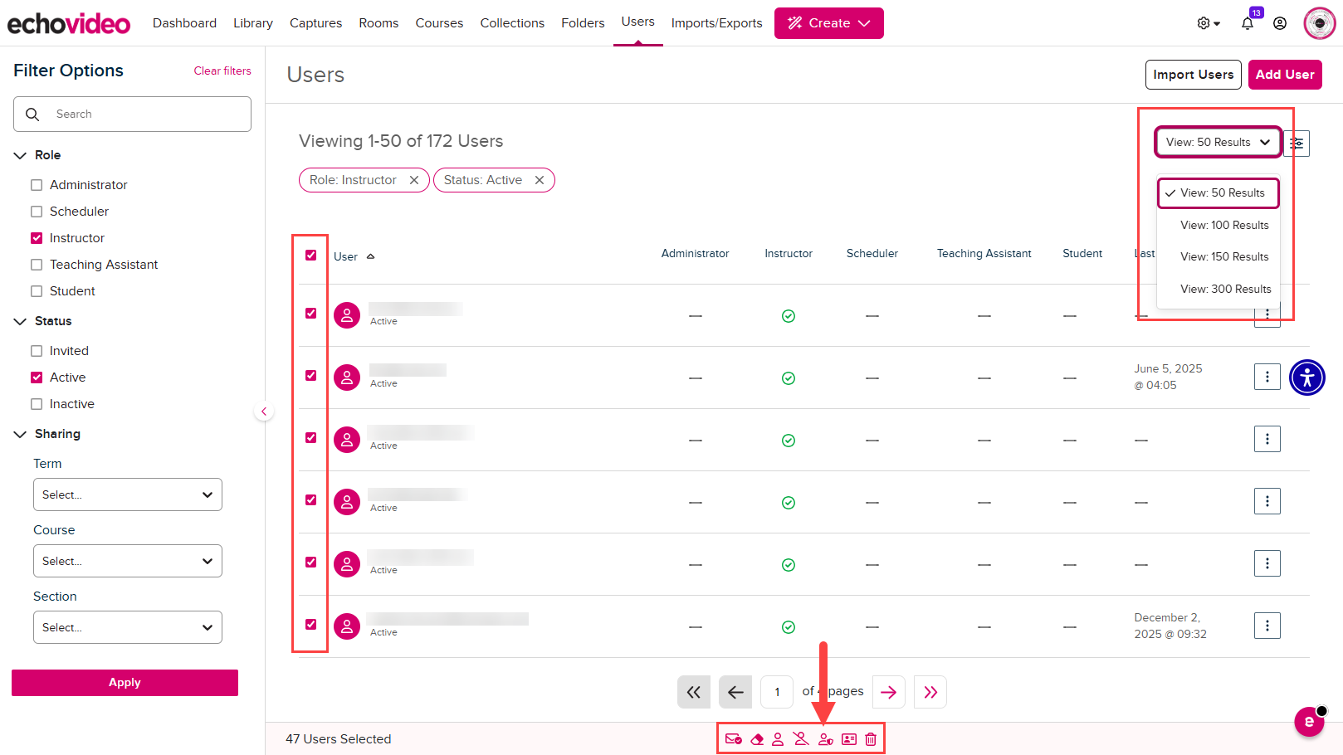Jump to last page with double-arrow control
This screenshot has height=755, width=1343.
click(930, 691)
